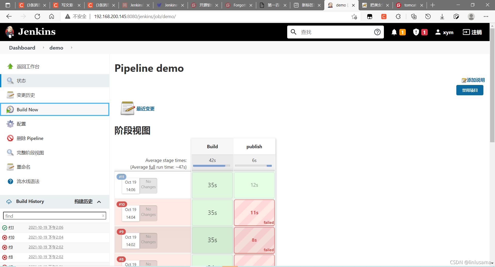Clear the find field using x
The image size is (495, 267).
tap(103, 216)
